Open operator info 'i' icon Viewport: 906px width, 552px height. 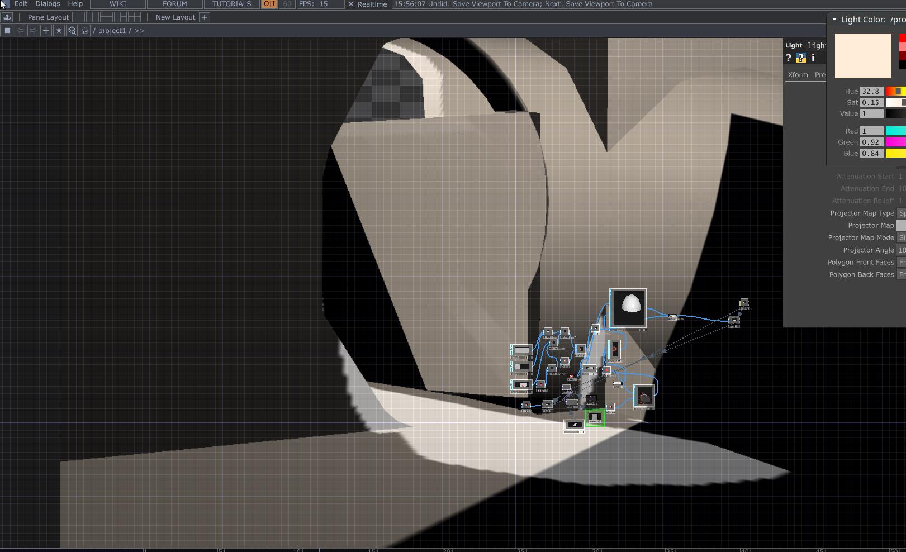813,58
